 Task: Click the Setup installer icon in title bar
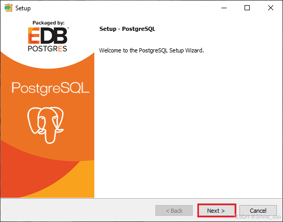(9, 8)
